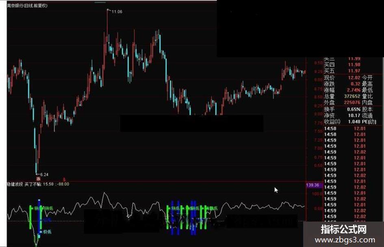The image size is (384, 247).
Task: Click the 换手 value 0.65%
Action: tap(354, 109)
